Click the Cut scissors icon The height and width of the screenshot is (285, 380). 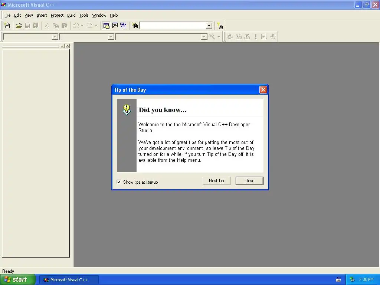click(46, 26)
